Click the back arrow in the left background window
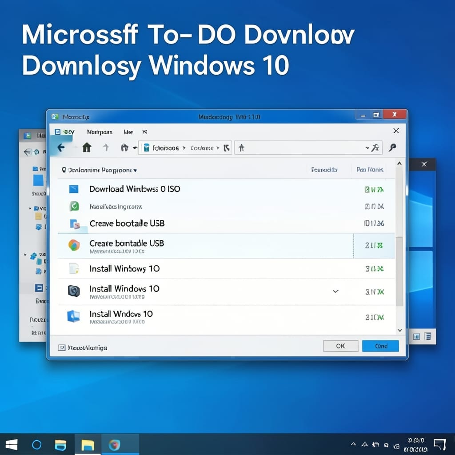The image size is (455, 455). [28, 152]
